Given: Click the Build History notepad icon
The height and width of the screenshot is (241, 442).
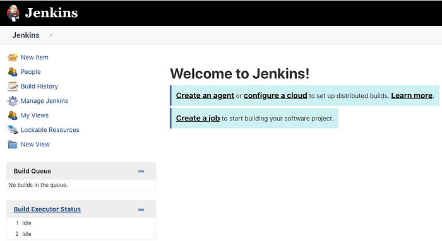Looking at the screenshot, I should [13, 86].
